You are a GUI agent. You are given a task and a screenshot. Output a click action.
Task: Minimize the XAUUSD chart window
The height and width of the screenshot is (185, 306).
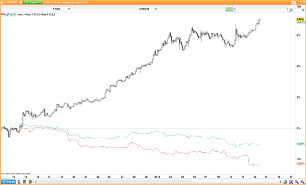(x=298, y=3)
